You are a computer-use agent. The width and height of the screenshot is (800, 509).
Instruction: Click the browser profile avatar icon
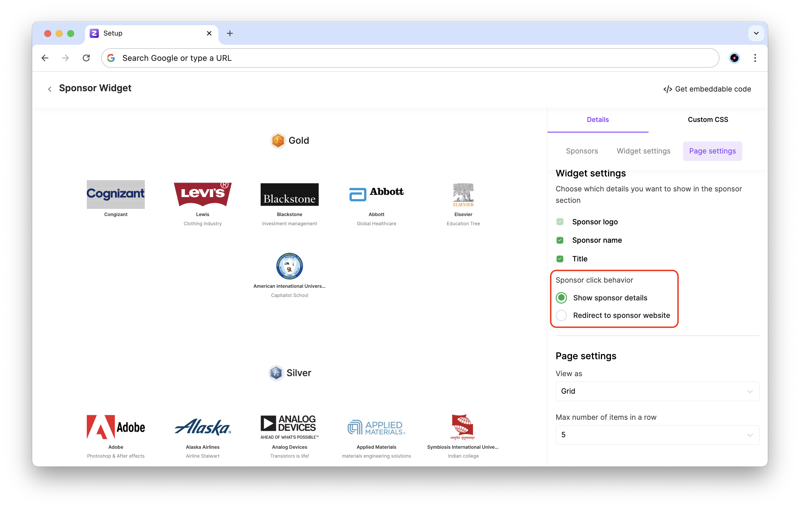(734, 58)
